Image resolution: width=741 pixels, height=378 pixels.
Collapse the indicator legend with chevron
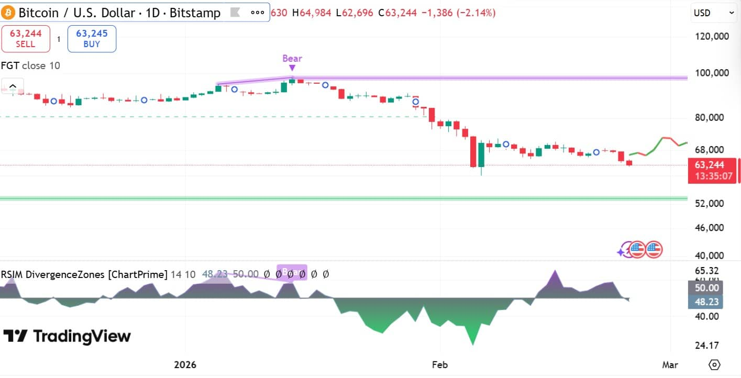point(13,86)
